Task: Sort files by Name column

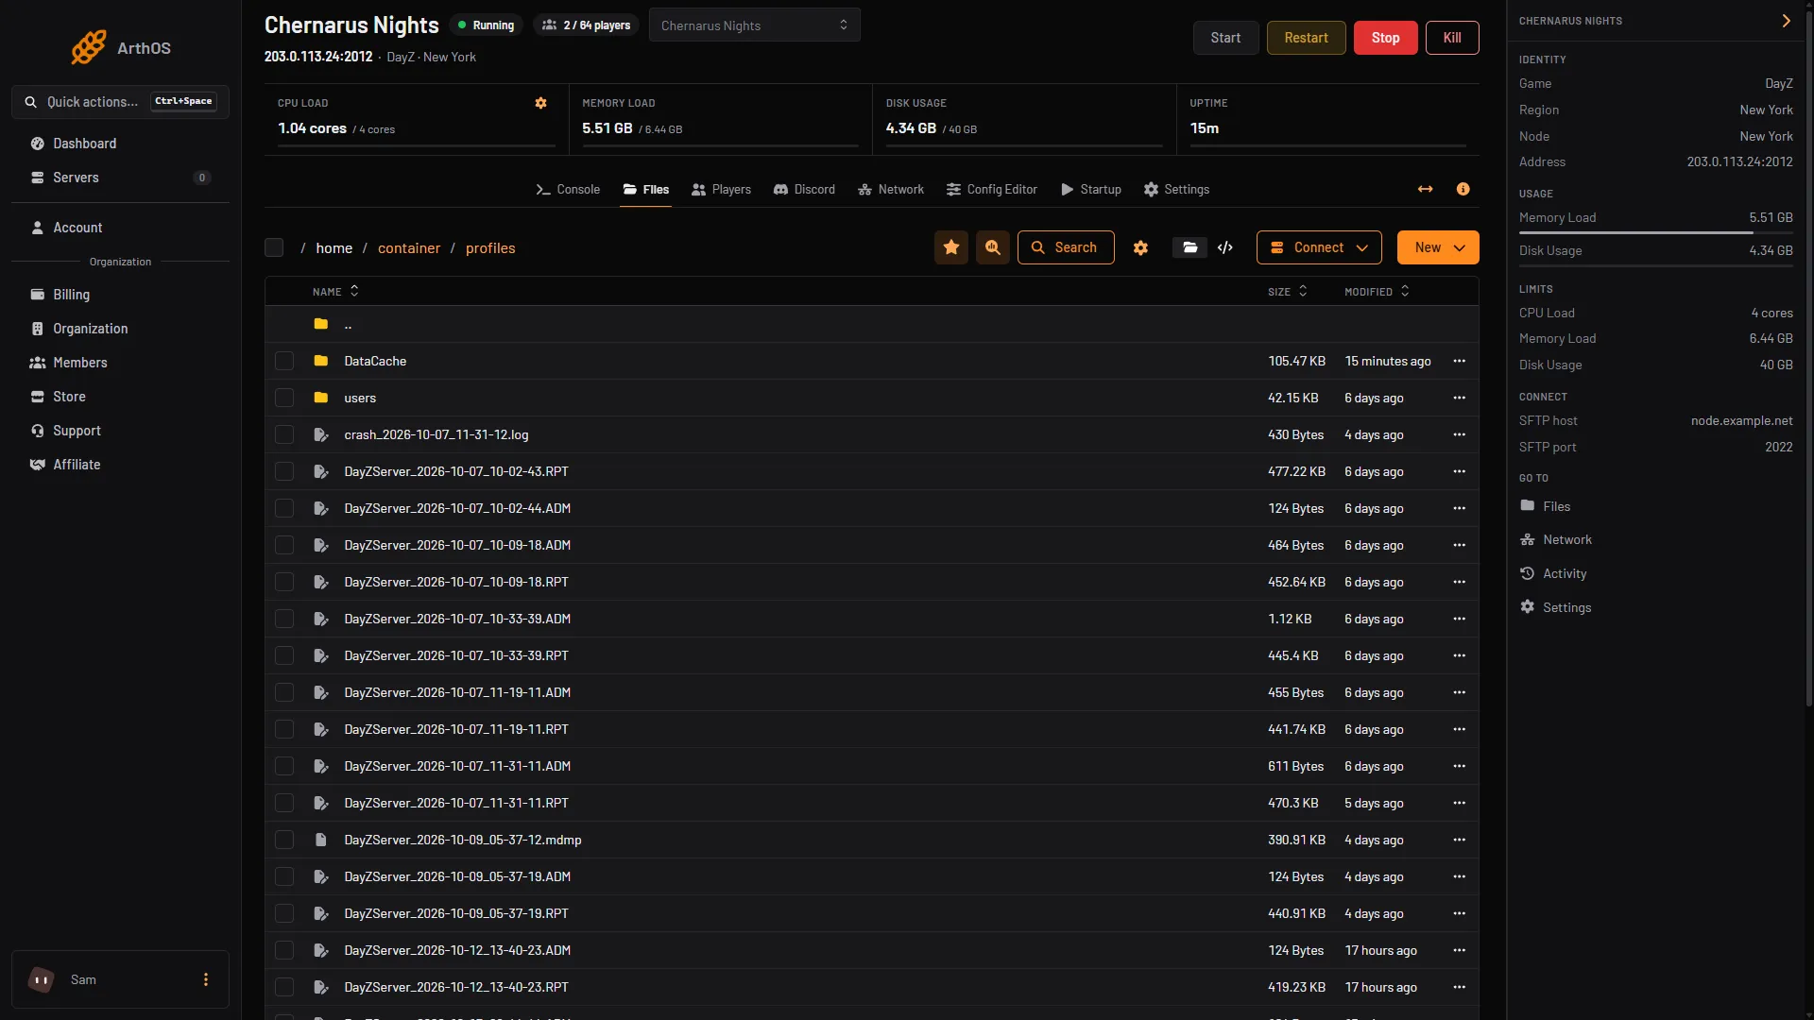Action: pos(335,292)
